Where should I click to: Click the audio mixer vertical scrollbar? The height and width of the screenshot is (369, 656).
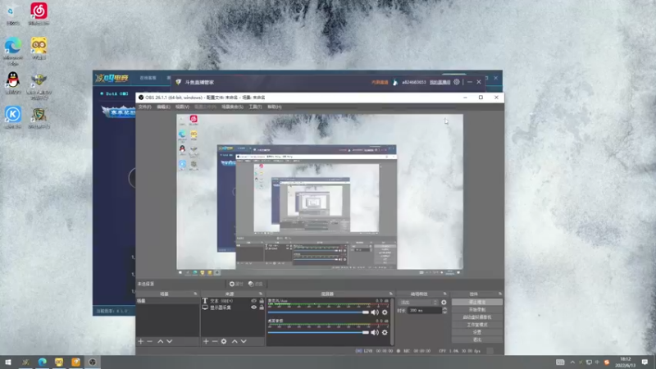click(392, 321)
